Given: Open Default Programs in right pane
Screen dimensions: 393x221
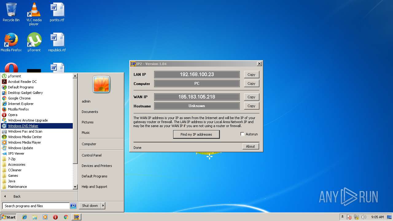Looking at the screenshot, I should 95,176.
